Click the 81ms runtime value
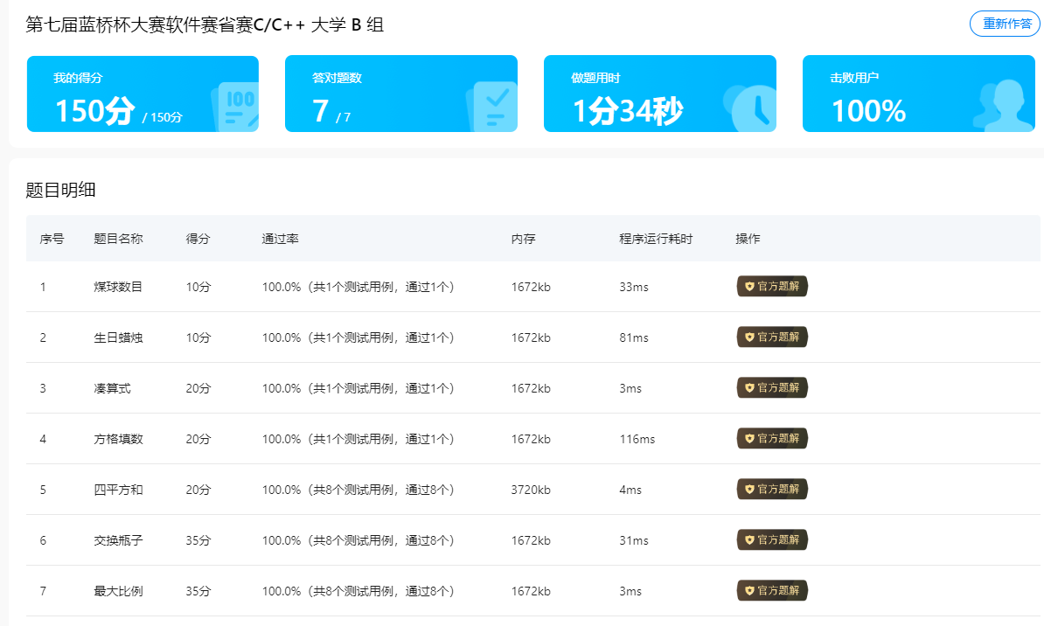 (634, 337)
